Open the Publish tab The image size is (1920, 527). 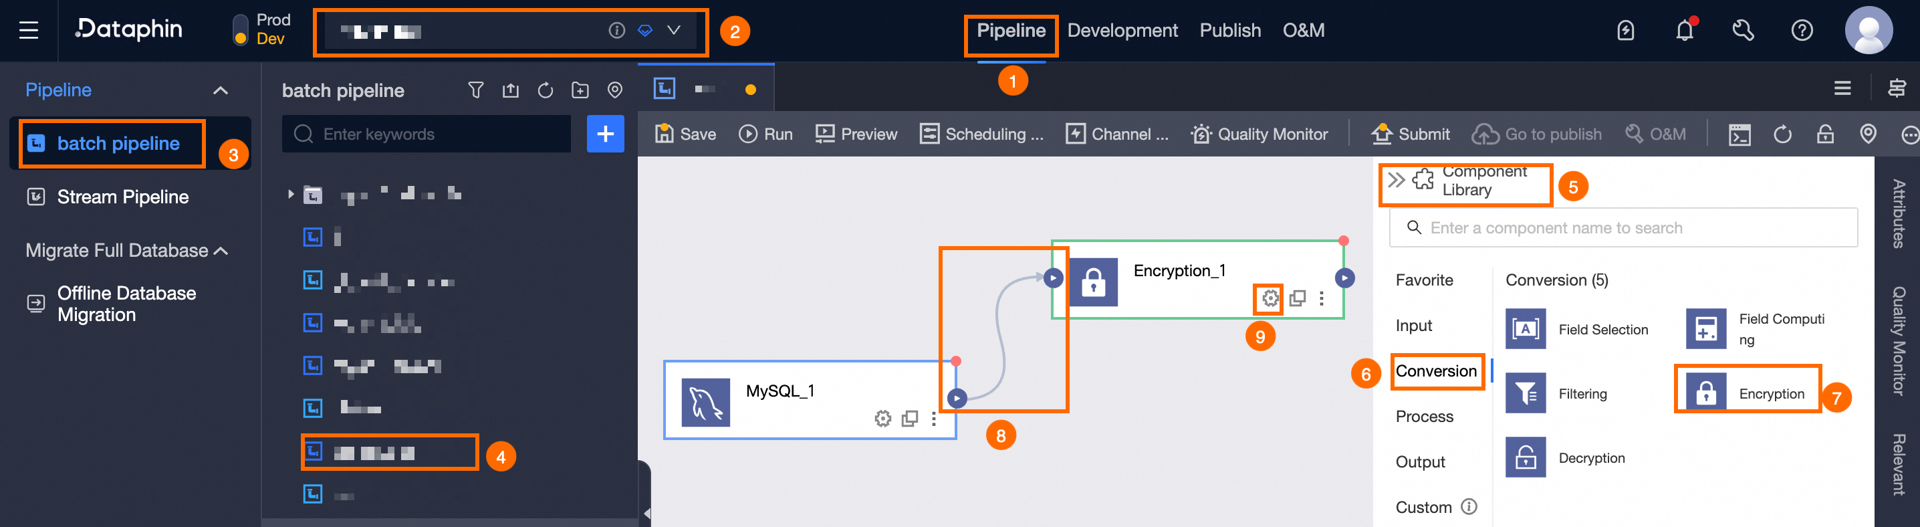[x=1230, y=31]
